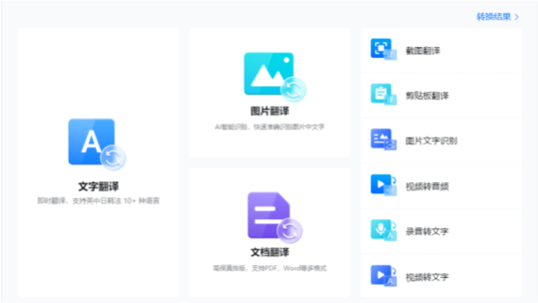This screenshot has height=303, width=538.
Task: Select the 图片文字识别 OCR icon
Action: pyautogui.click(x=384, y=139)
